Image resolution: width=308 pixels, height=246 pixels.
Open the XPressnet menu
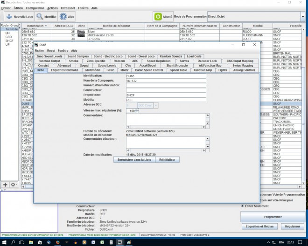(68, 8)
